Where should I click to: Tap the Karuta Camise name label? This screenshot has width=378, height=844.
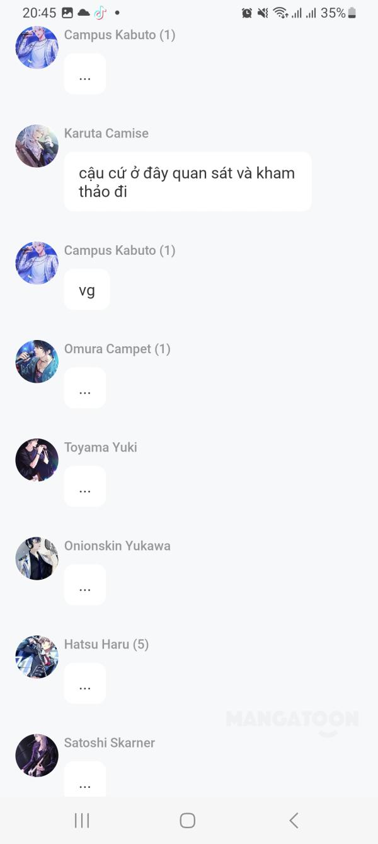pyautogui.click(x=106, y=133)
